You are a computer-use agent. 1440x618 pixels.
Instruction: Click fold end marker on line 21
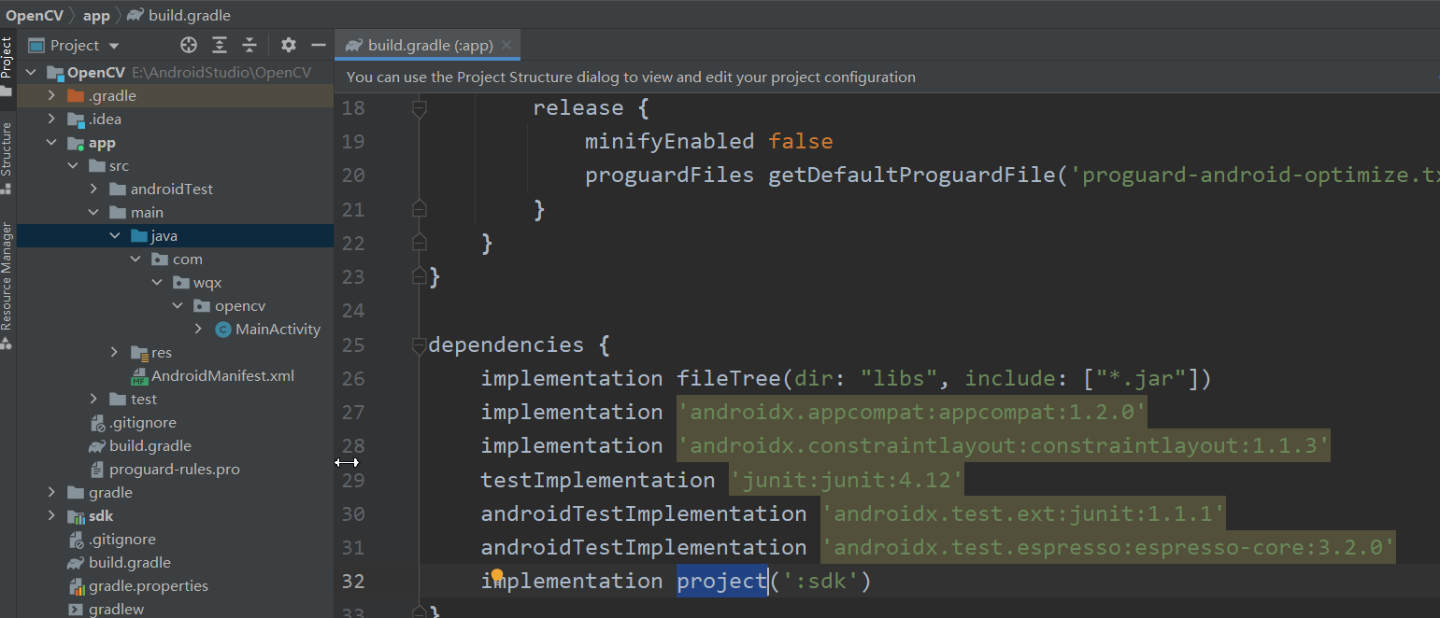point(420,208)
